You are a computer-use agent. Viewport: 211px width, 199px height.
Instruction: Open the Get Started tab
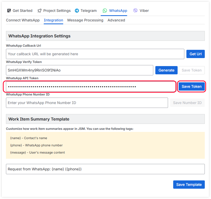20,11
